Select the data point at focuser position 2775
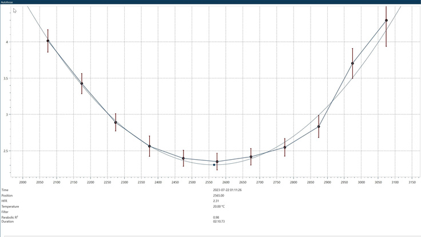Image resolution: width=421 pixels, height=237 pixels. 285,148
